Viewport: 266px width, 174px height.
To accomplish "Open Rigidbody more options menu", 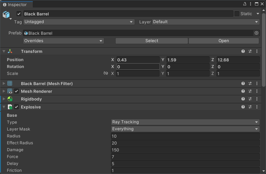I will coord(257,99).
